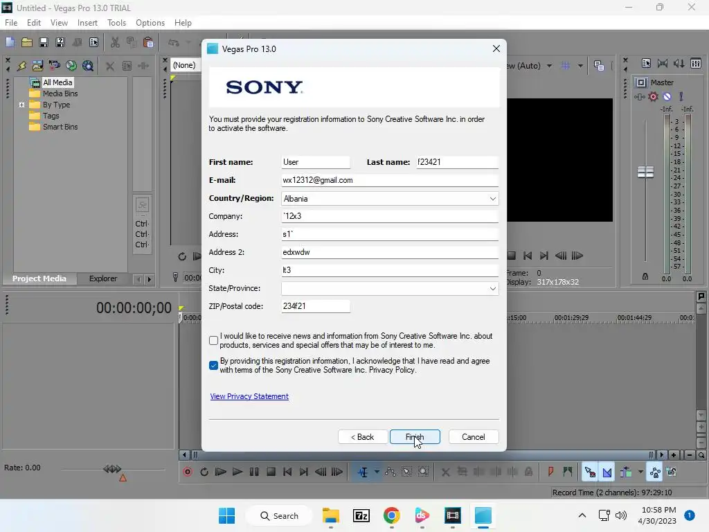Screen dimensions: 709x532
Task: Toggle Enable Snapping in timeline toolbar
Action: 590,472
